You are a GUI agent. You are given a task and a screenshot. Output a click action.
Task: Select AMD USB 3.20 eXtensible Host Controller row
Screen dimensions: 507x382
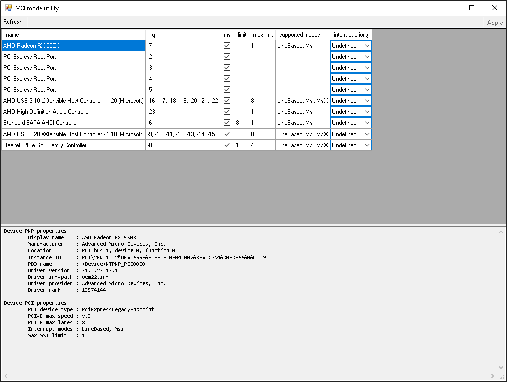[73, 134]
